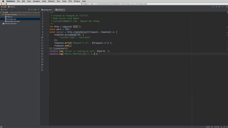Click the warning stripe mark in the right gutter near line 6
The width and height of the screenshot is (228, 128).
click(x=227, y=27)
